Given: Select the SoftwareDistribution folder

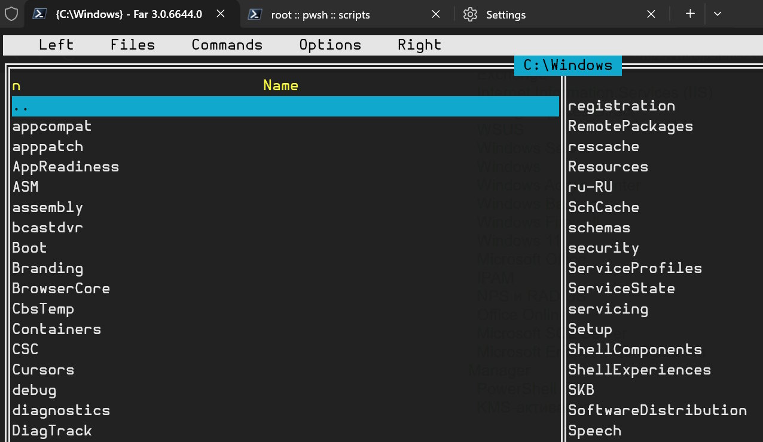Looking at the screenshot, I should click(x=657, y=410).
